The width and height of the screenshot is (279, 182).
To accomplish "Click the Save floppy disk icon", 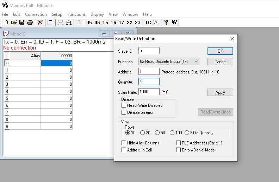I will 22,22.
